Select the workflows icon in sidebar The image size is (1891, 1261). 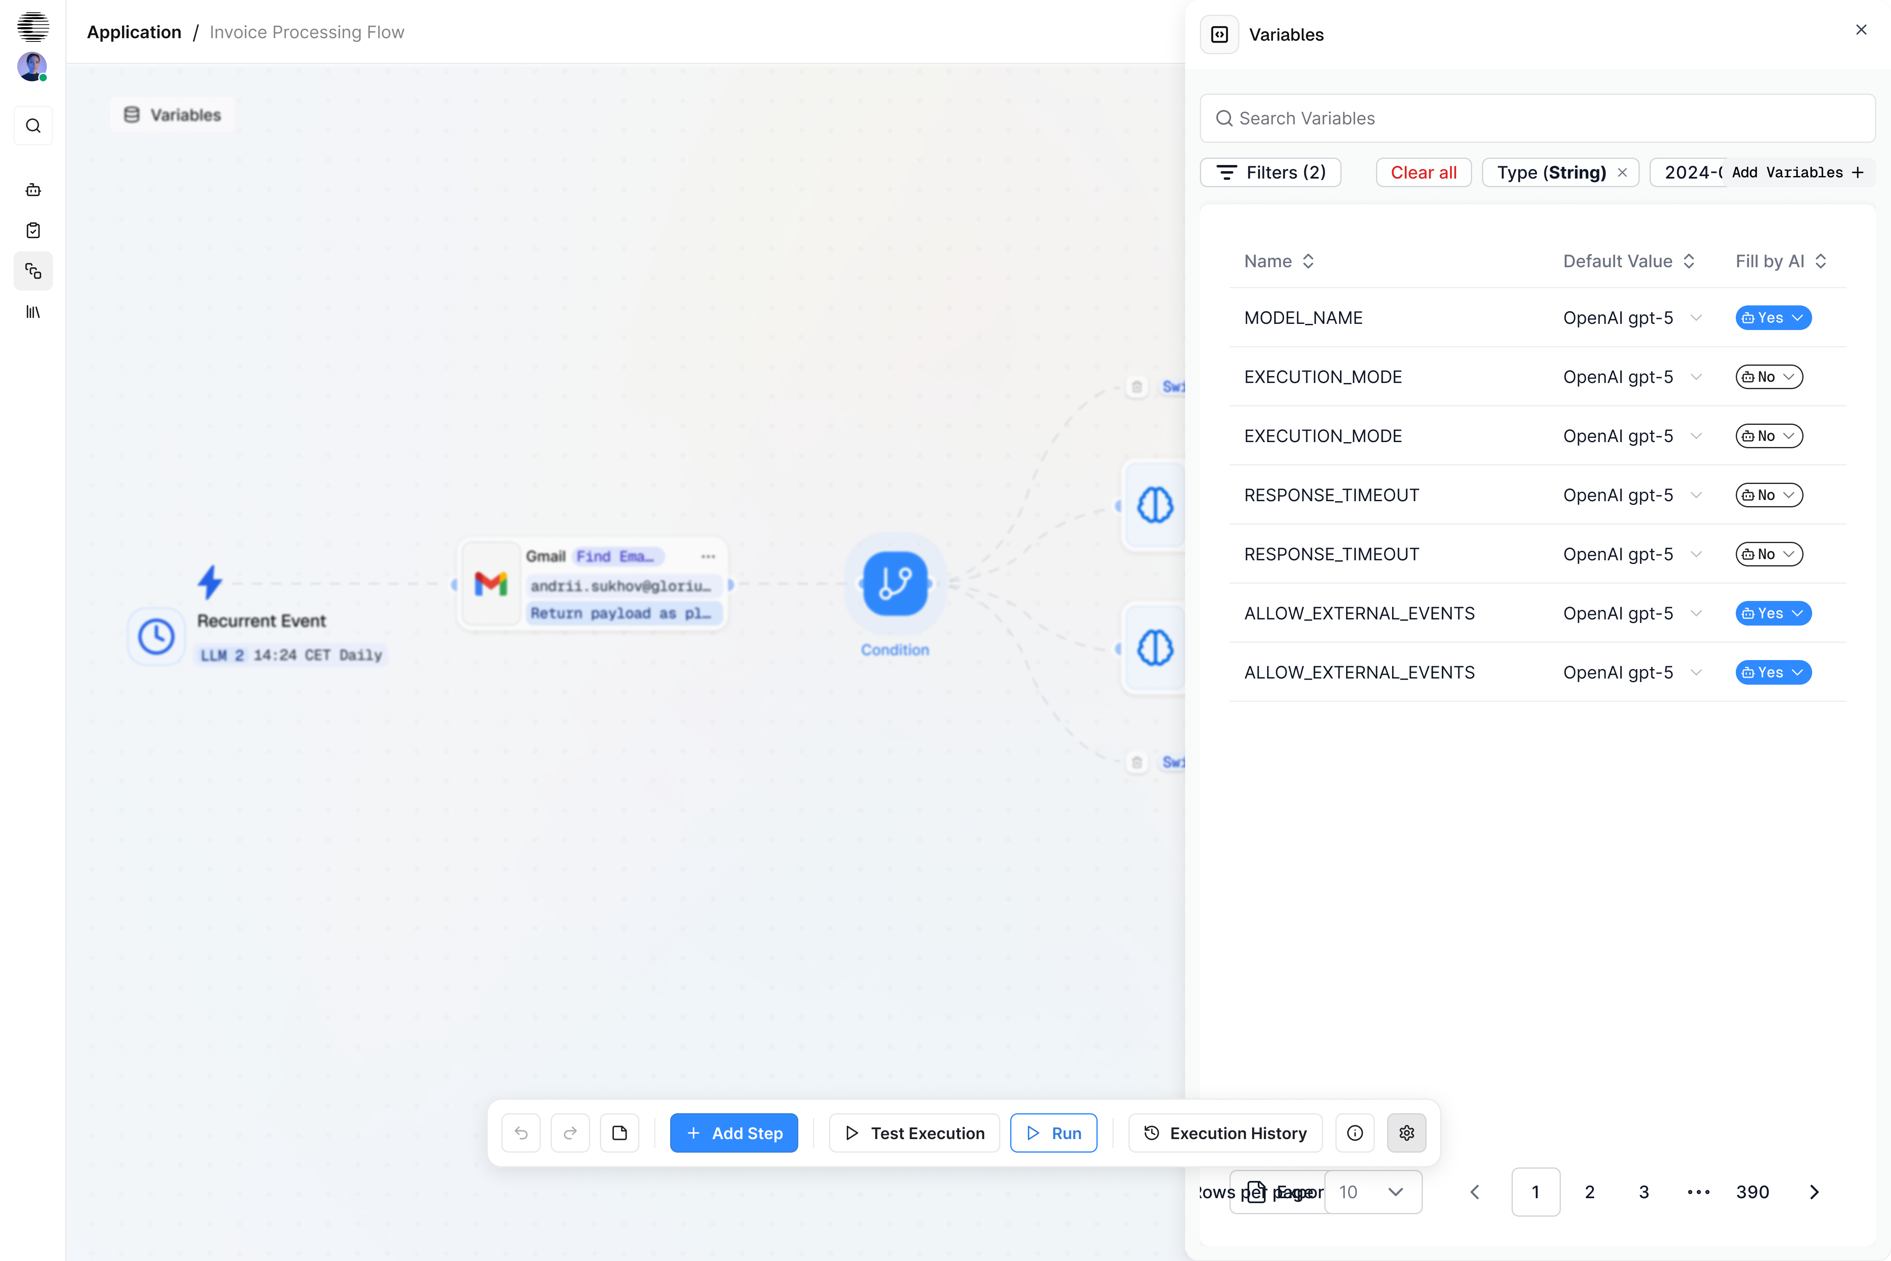coord(33,271)
